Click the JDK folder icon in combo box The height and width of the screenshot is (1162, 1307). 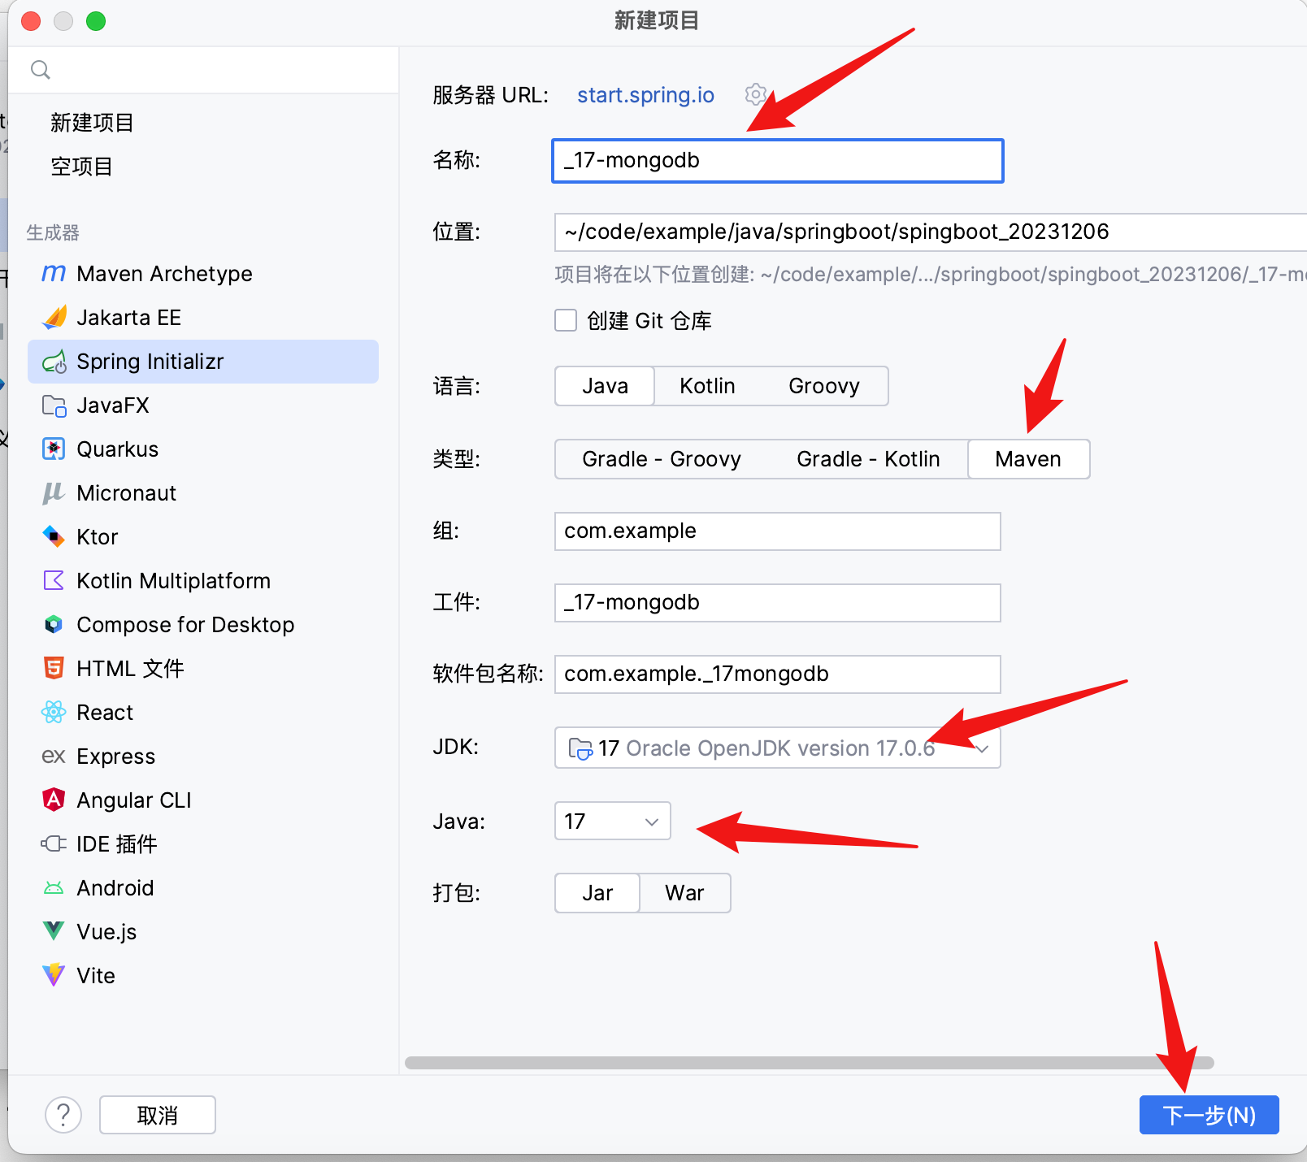click(580, 748)
